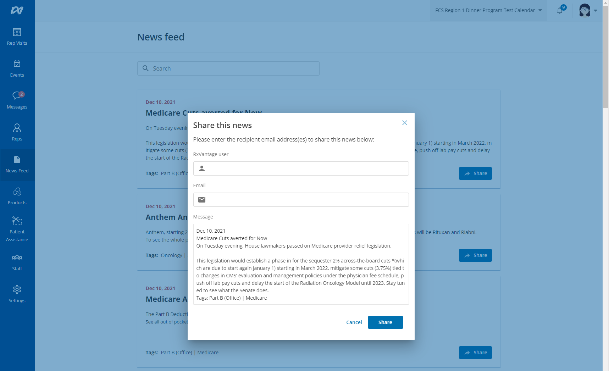
Task: Select the News Feed sidebar tab
Action: click(17, 164)
